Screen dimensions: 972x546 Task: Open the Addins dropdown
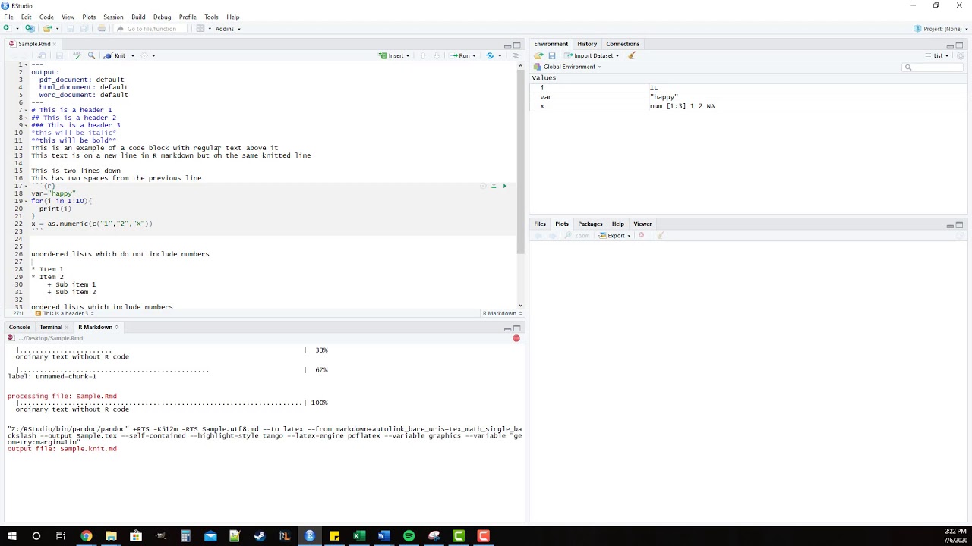(x=228, y=29)
